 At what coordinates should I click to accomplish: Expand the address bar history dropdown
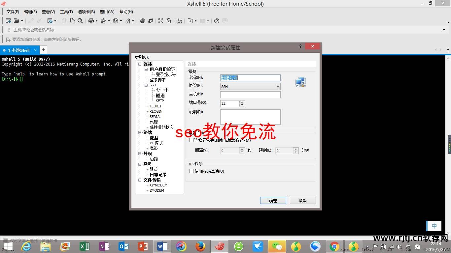(444, 30)
